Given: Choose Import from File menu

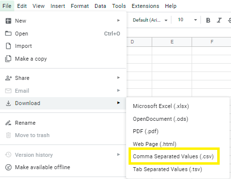Looking at the screenshot, I should [63, 46].
